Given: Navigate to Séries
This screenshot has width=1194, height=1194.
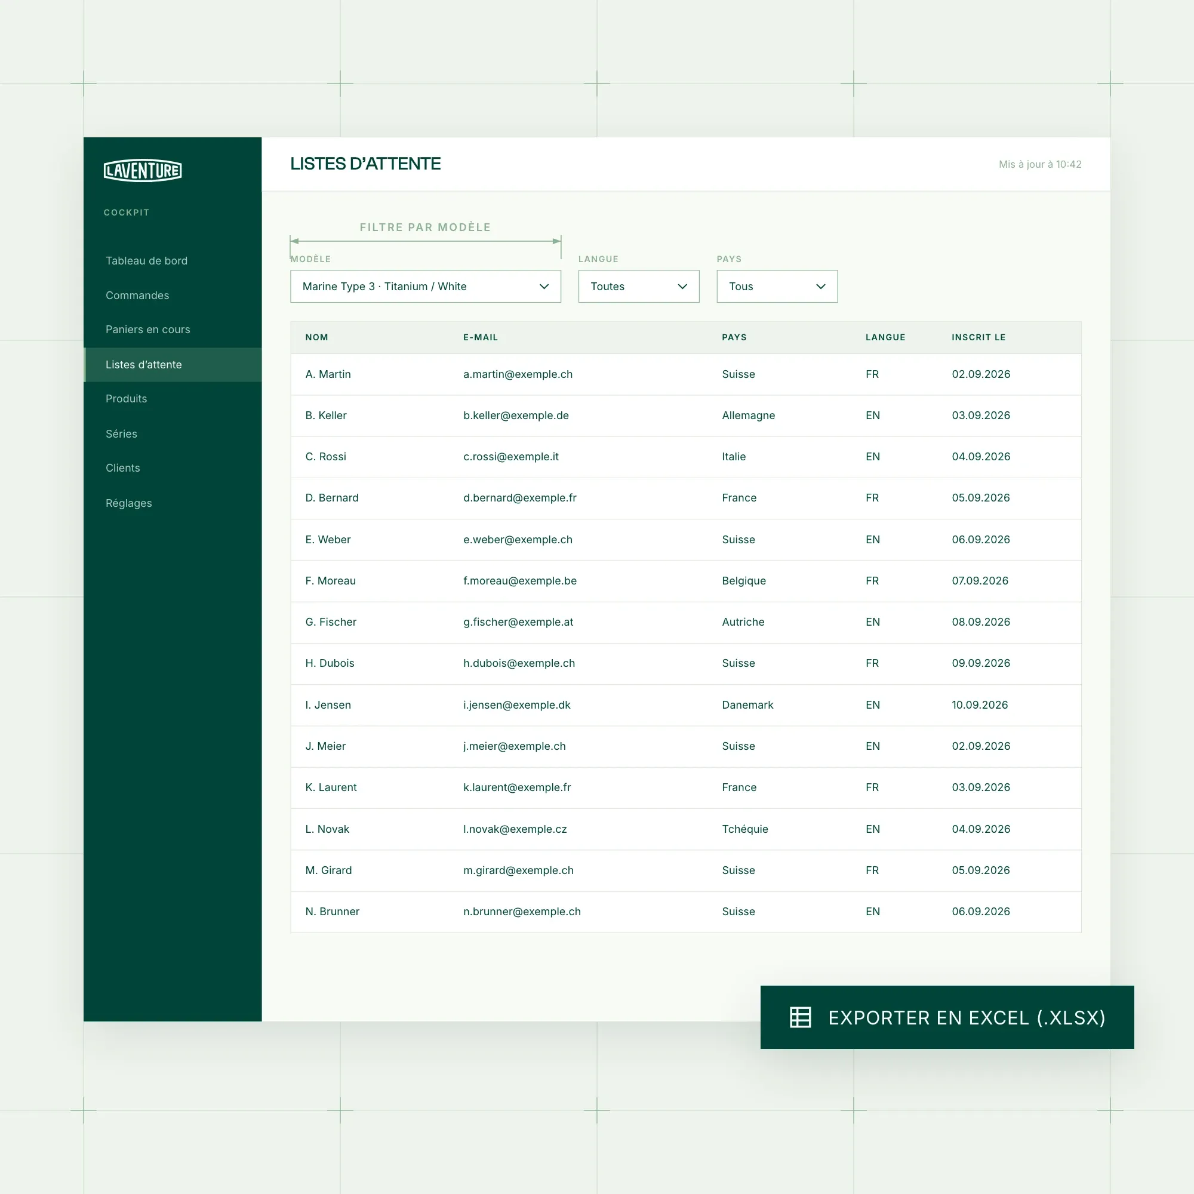Looking at the screenshot, I should pyautogui.click(x=121, y=434).
